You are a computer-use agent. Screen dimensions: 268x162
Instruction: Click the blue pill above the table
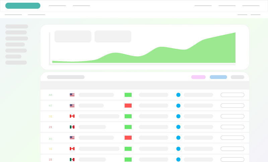coord(218,77)
